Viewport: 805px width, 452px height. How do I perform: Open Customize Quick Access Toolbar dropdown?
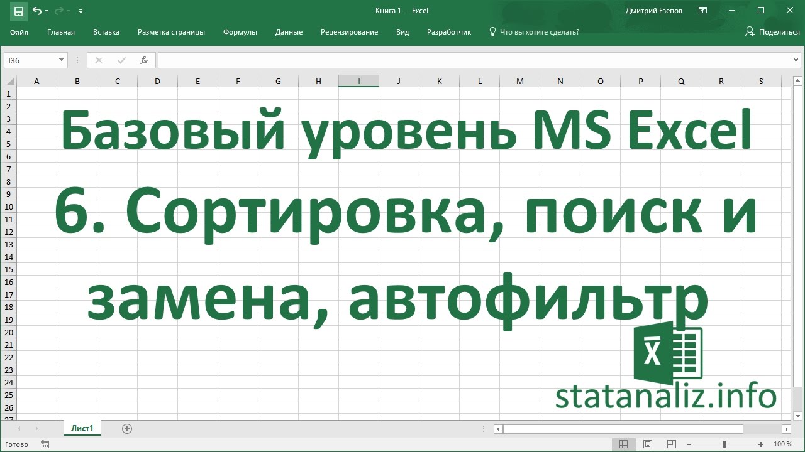pos(81,11)
